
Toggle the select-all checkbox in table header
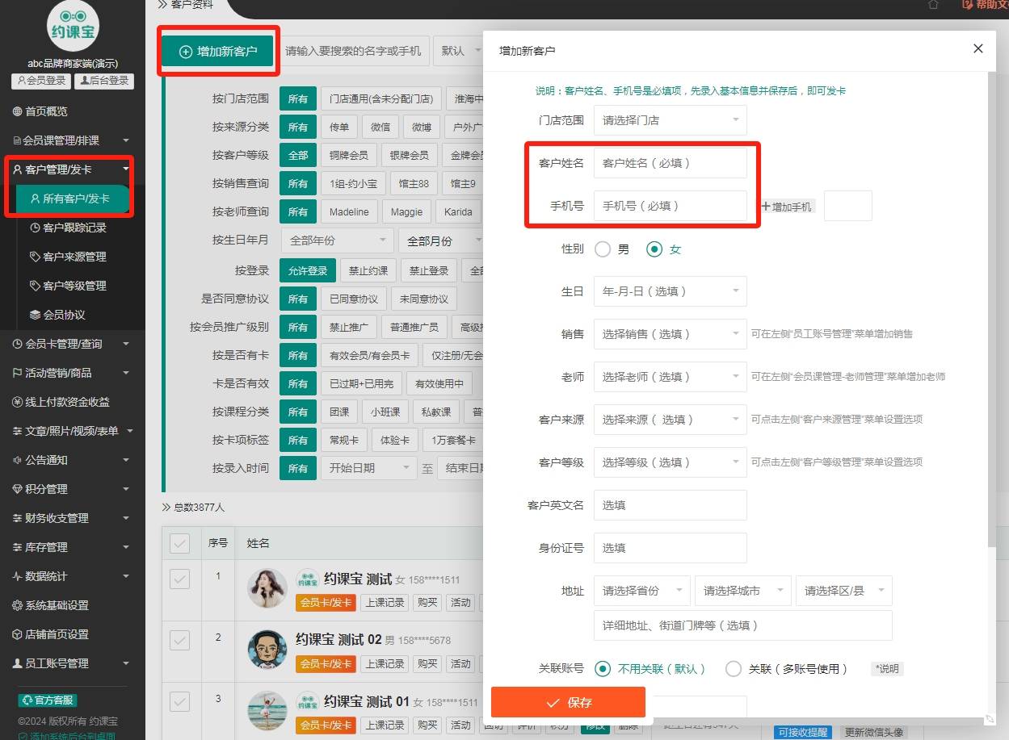tap(179, 544)
